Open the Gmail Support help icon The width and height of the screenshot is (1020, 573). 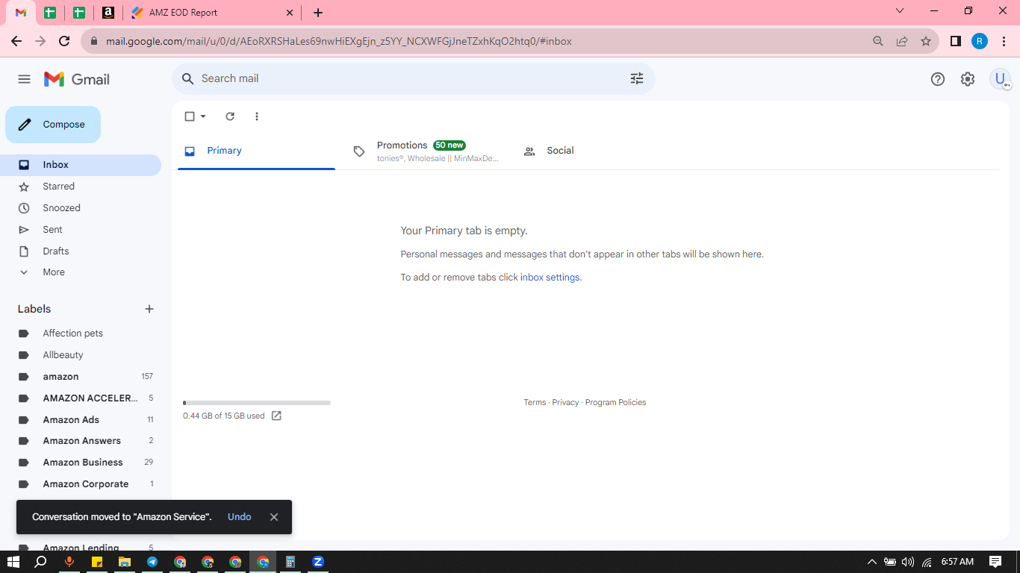(x=938, y=79)
